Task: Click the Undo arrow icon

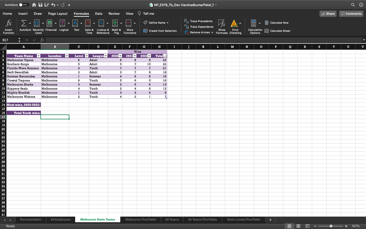Action: click(x=53, y=5)
